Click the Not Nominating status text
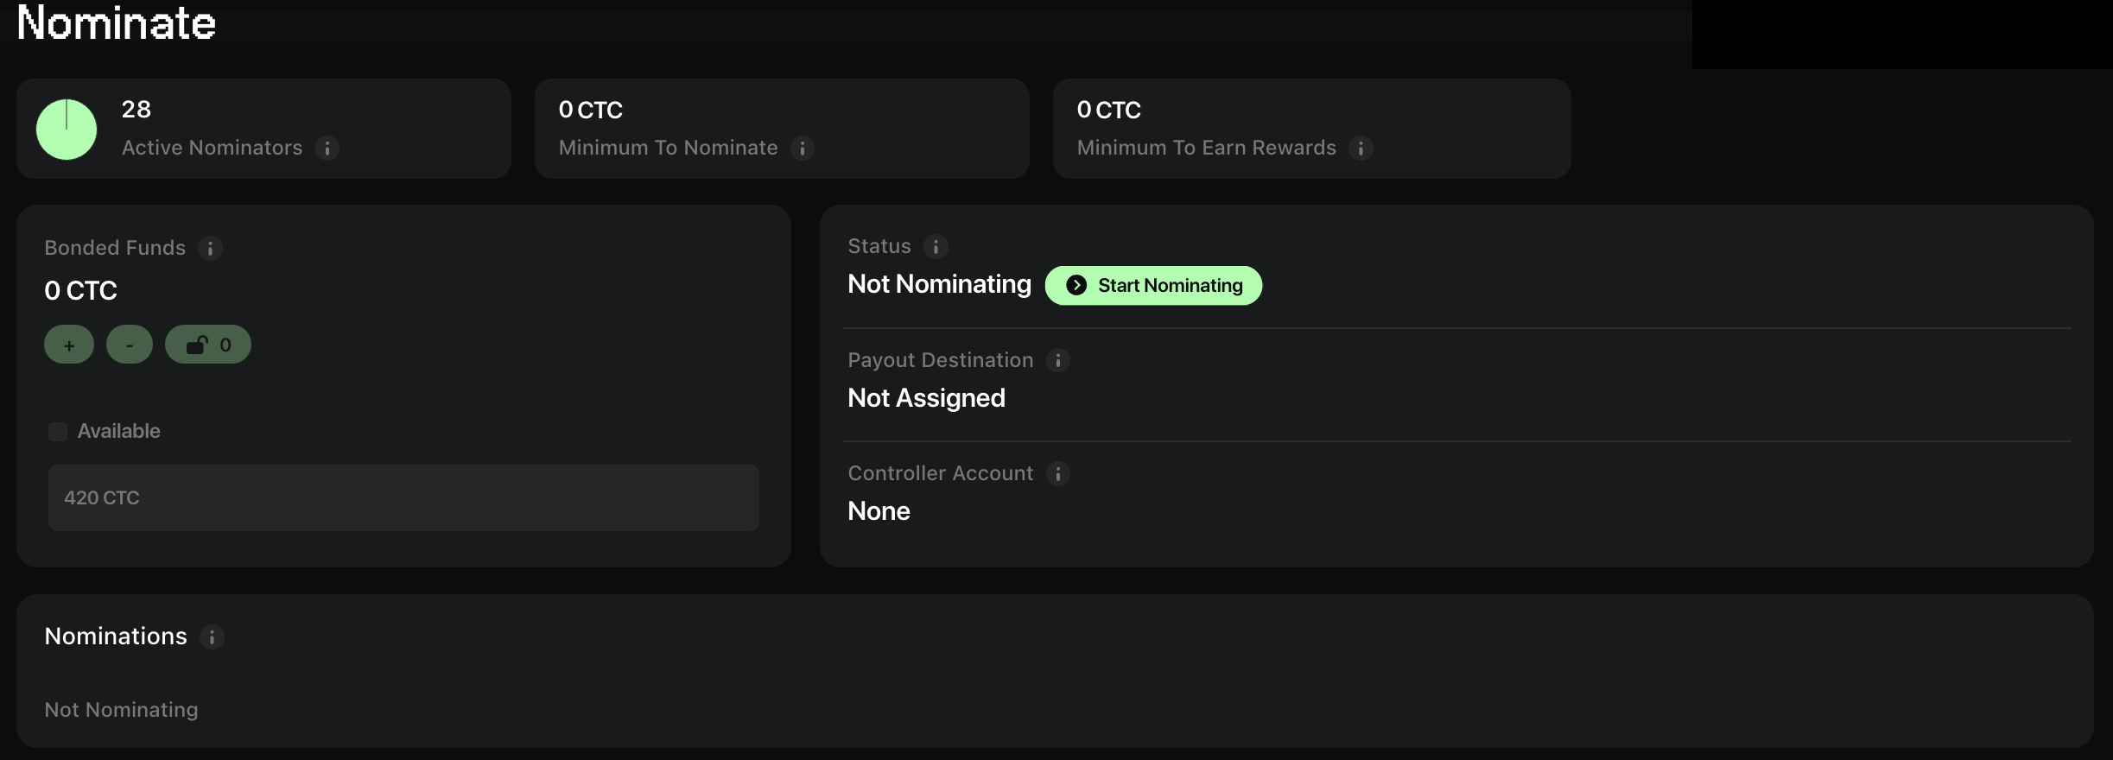This screenshot has width=2113, height=760. pos(939,284)
